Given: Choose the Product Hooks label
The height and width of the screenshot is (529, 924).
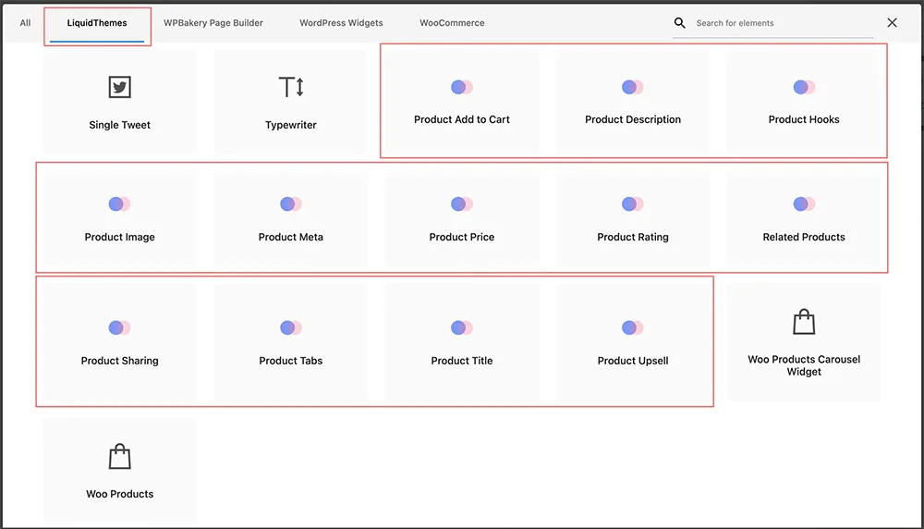Looking at the screenshot, I should (x=804, y=119).
